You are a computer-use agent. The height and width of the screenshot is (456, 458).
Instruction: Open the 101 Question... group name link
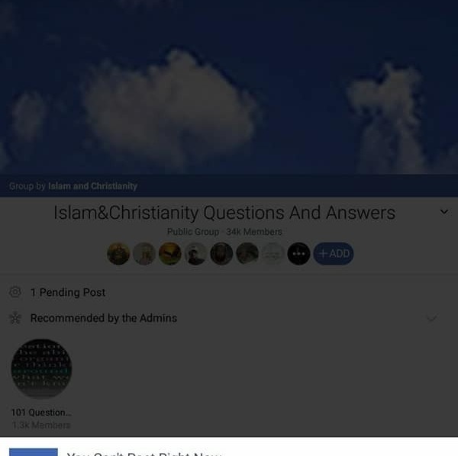tap(41, 413)
